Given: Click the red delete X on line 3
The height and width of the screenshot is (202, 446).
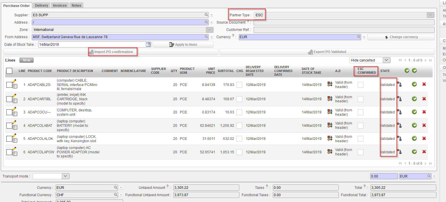Looking at the screenshot, I should (424, 112).
